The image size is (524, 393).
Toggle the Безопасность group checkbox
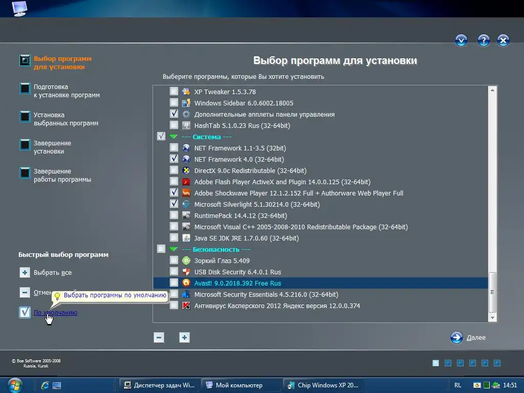coord(161,249)
